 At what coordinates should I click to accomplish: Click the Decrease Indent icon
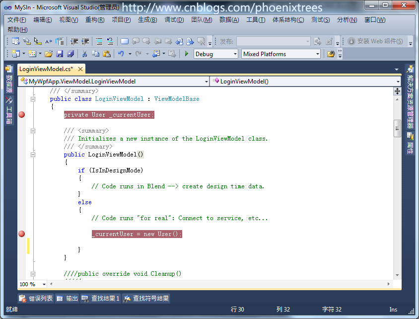pos(74,41)
